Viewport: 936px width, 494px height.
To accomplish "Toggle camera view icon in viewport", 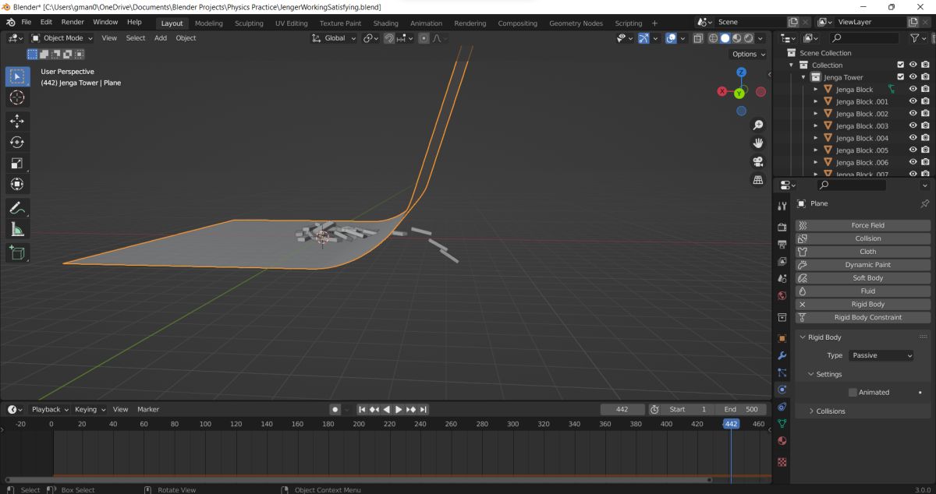I will coord(757,161).
